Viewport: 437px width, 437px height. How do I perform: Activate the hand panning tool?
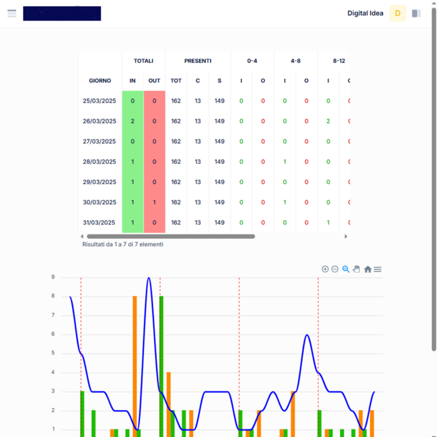click(x=356, y=269)
